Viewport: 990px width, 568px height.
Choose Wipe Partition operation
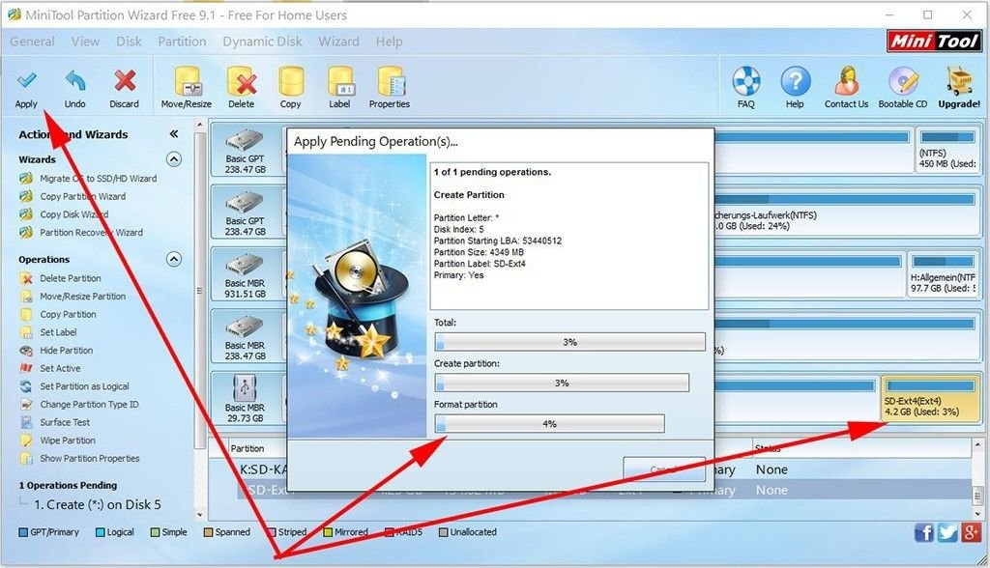point(68,440)
